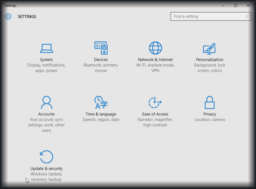Open the Personalization paintbrush icon

[210, 49]
